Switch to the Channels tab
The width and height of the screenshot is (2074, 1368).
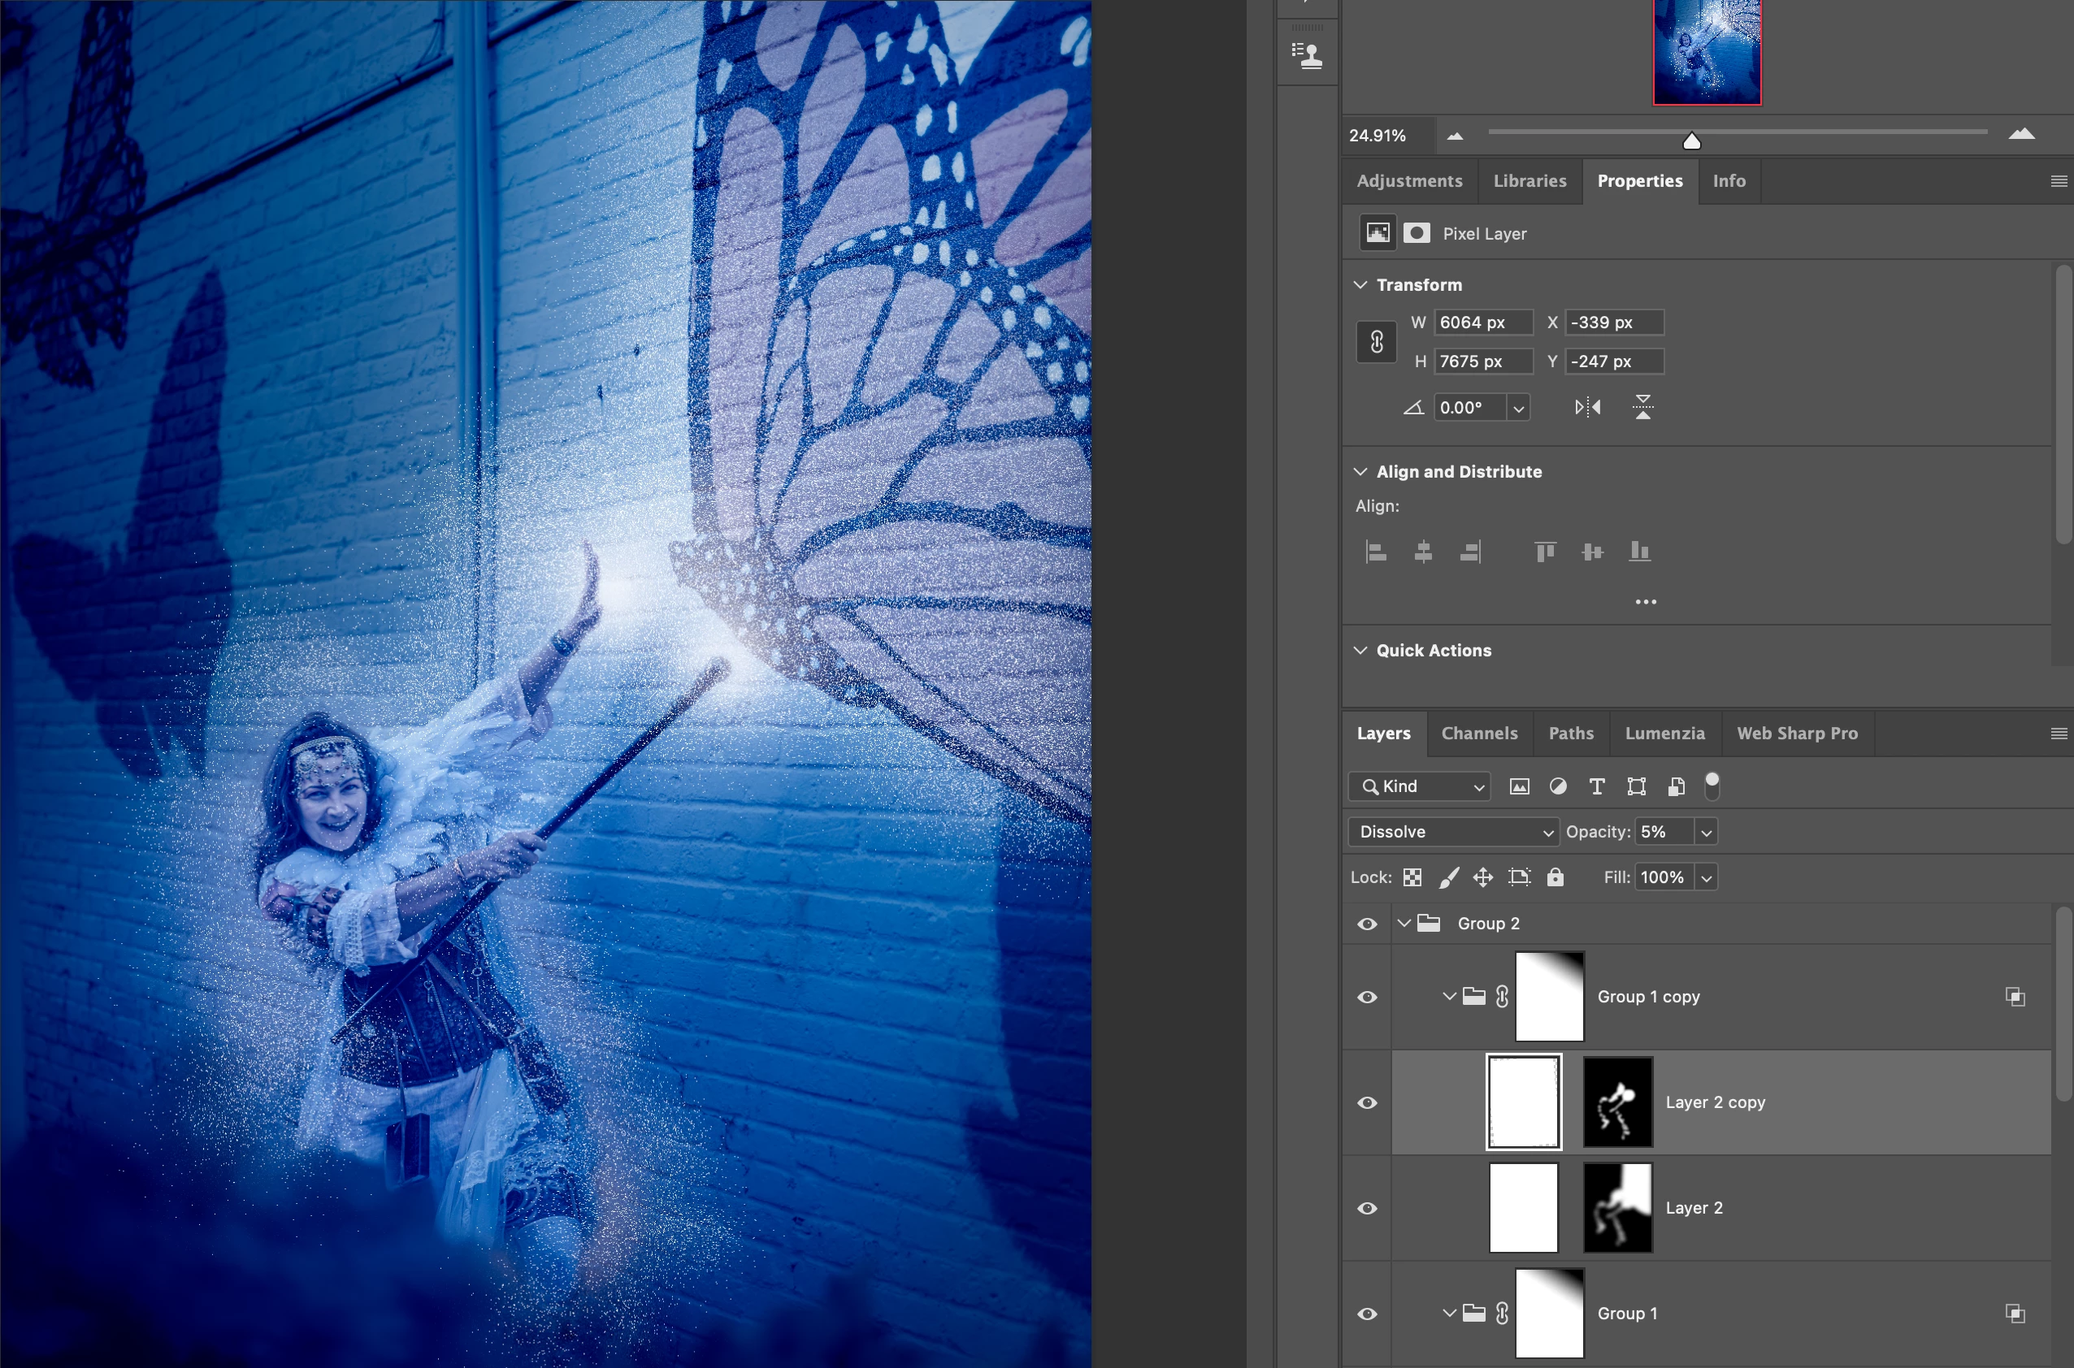[1478, 734]
